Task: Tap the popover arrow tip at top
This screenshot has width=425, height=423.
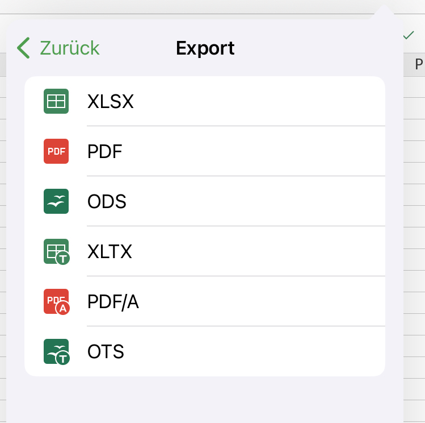Action: pos(384,11)
